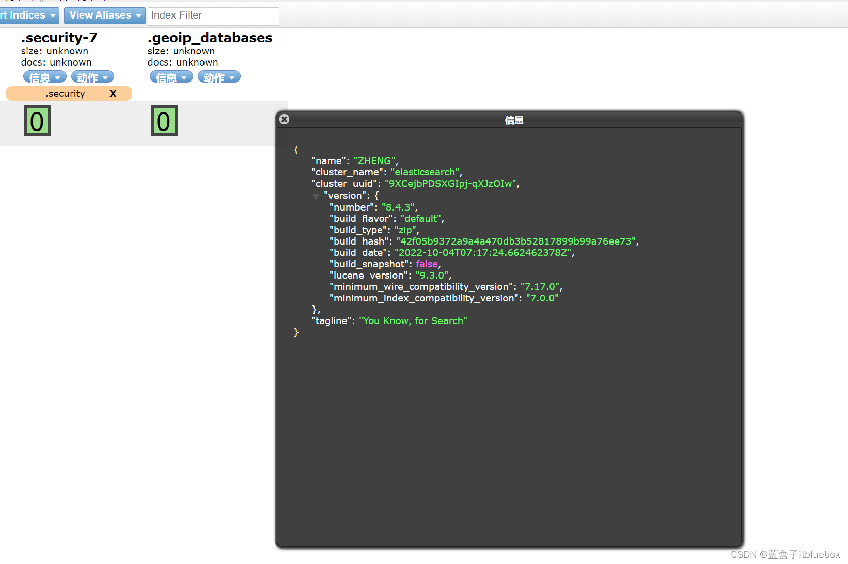The image size is (848, 564).
Task: Open the View Aliases dropdown
Action: click(105, 15)
